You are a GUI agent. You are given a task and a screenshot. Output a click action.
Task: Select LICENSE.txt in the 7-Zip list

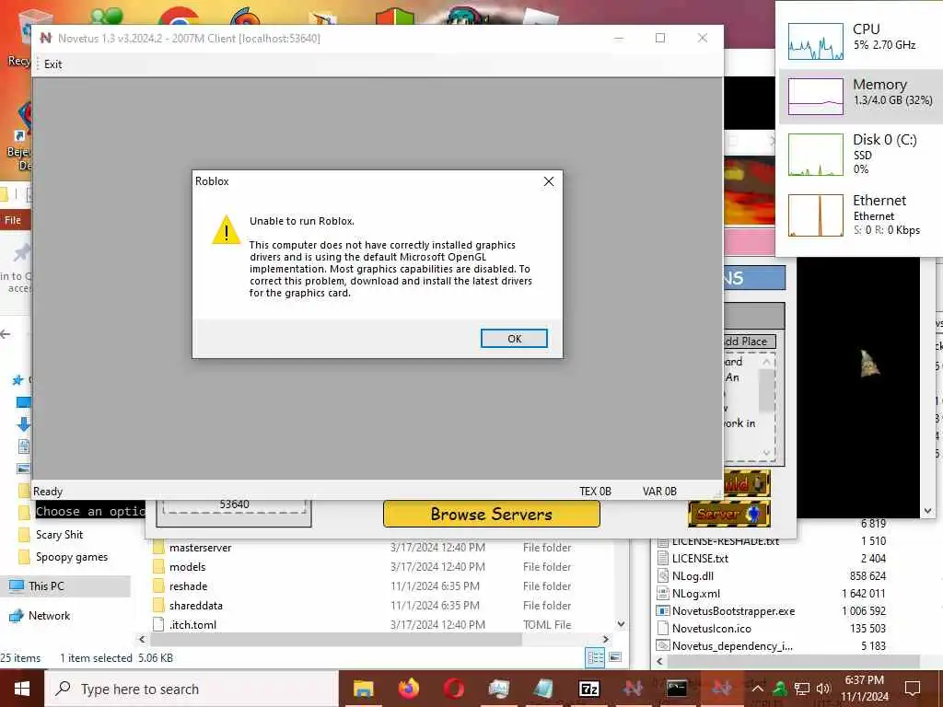[x=700, y=559]
